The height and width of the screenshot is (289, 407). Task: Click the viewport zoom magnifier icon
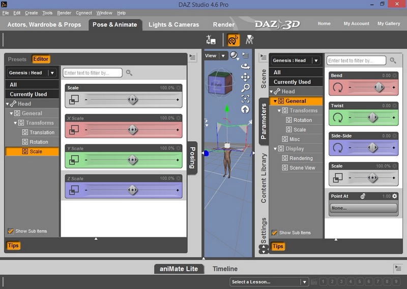[x=245, y=88]
